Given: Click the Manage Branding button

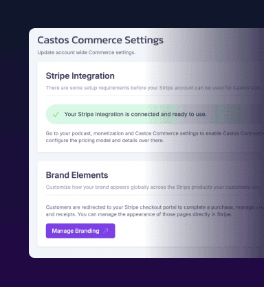Looking at the screenshot, I should pyautogui.click(x=80, y=231).
